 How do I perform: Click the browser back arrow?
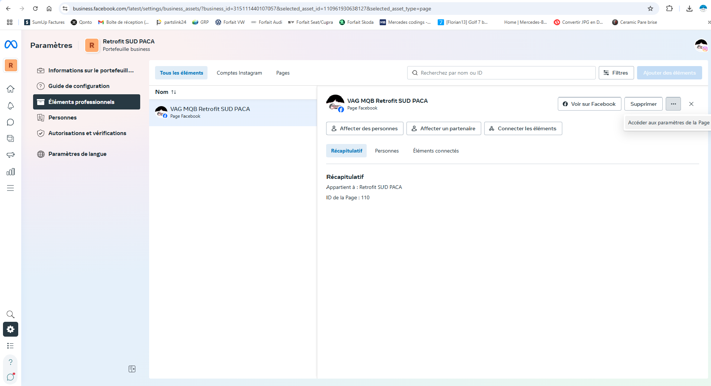click(x=8, y=9)
